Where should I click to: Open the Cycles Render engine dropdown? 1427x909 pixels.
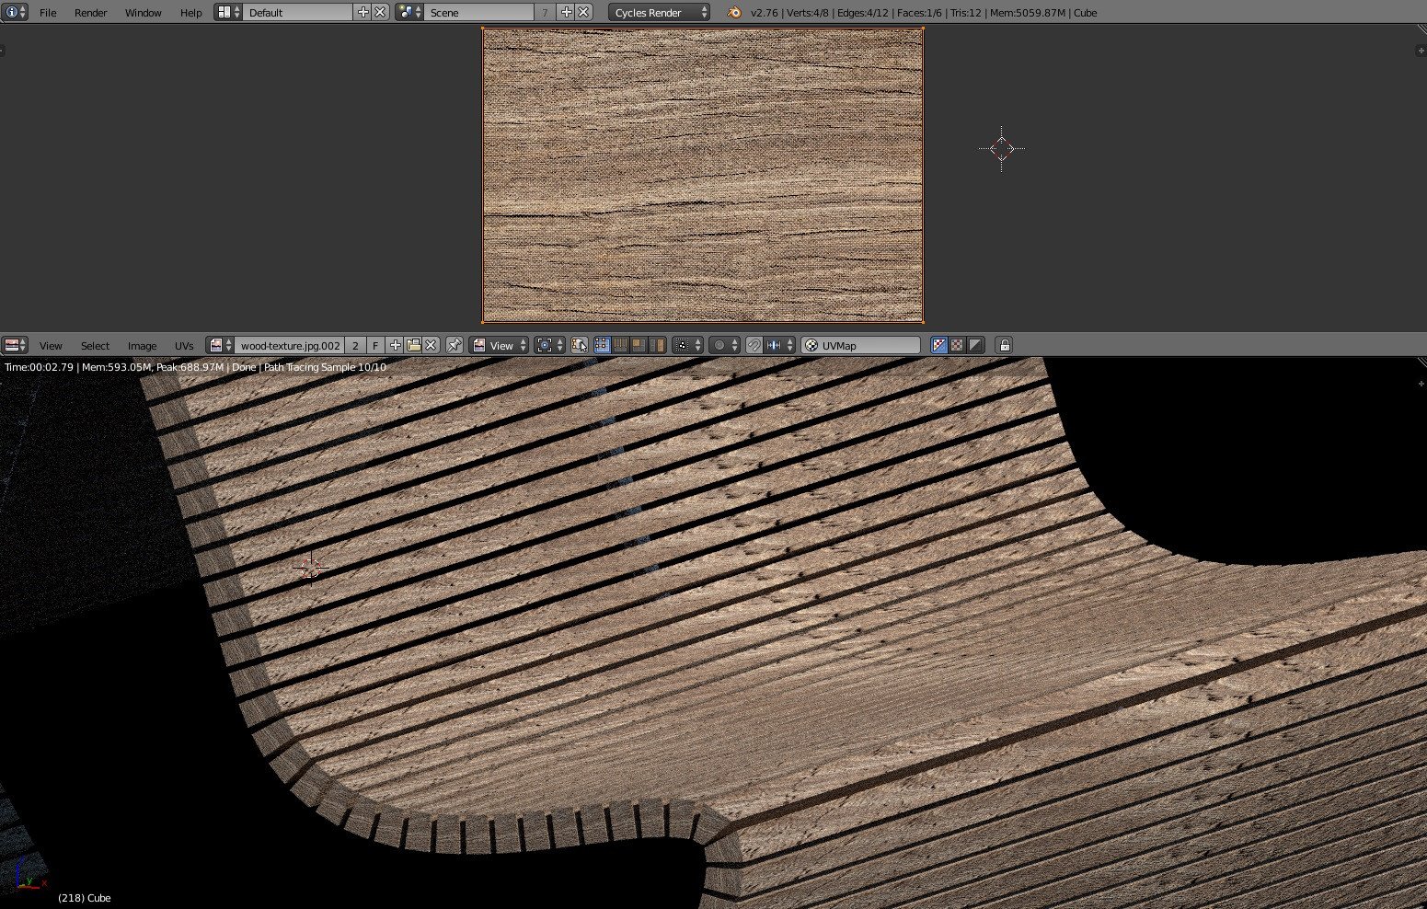pyautogui.click(x=659, y=12)
